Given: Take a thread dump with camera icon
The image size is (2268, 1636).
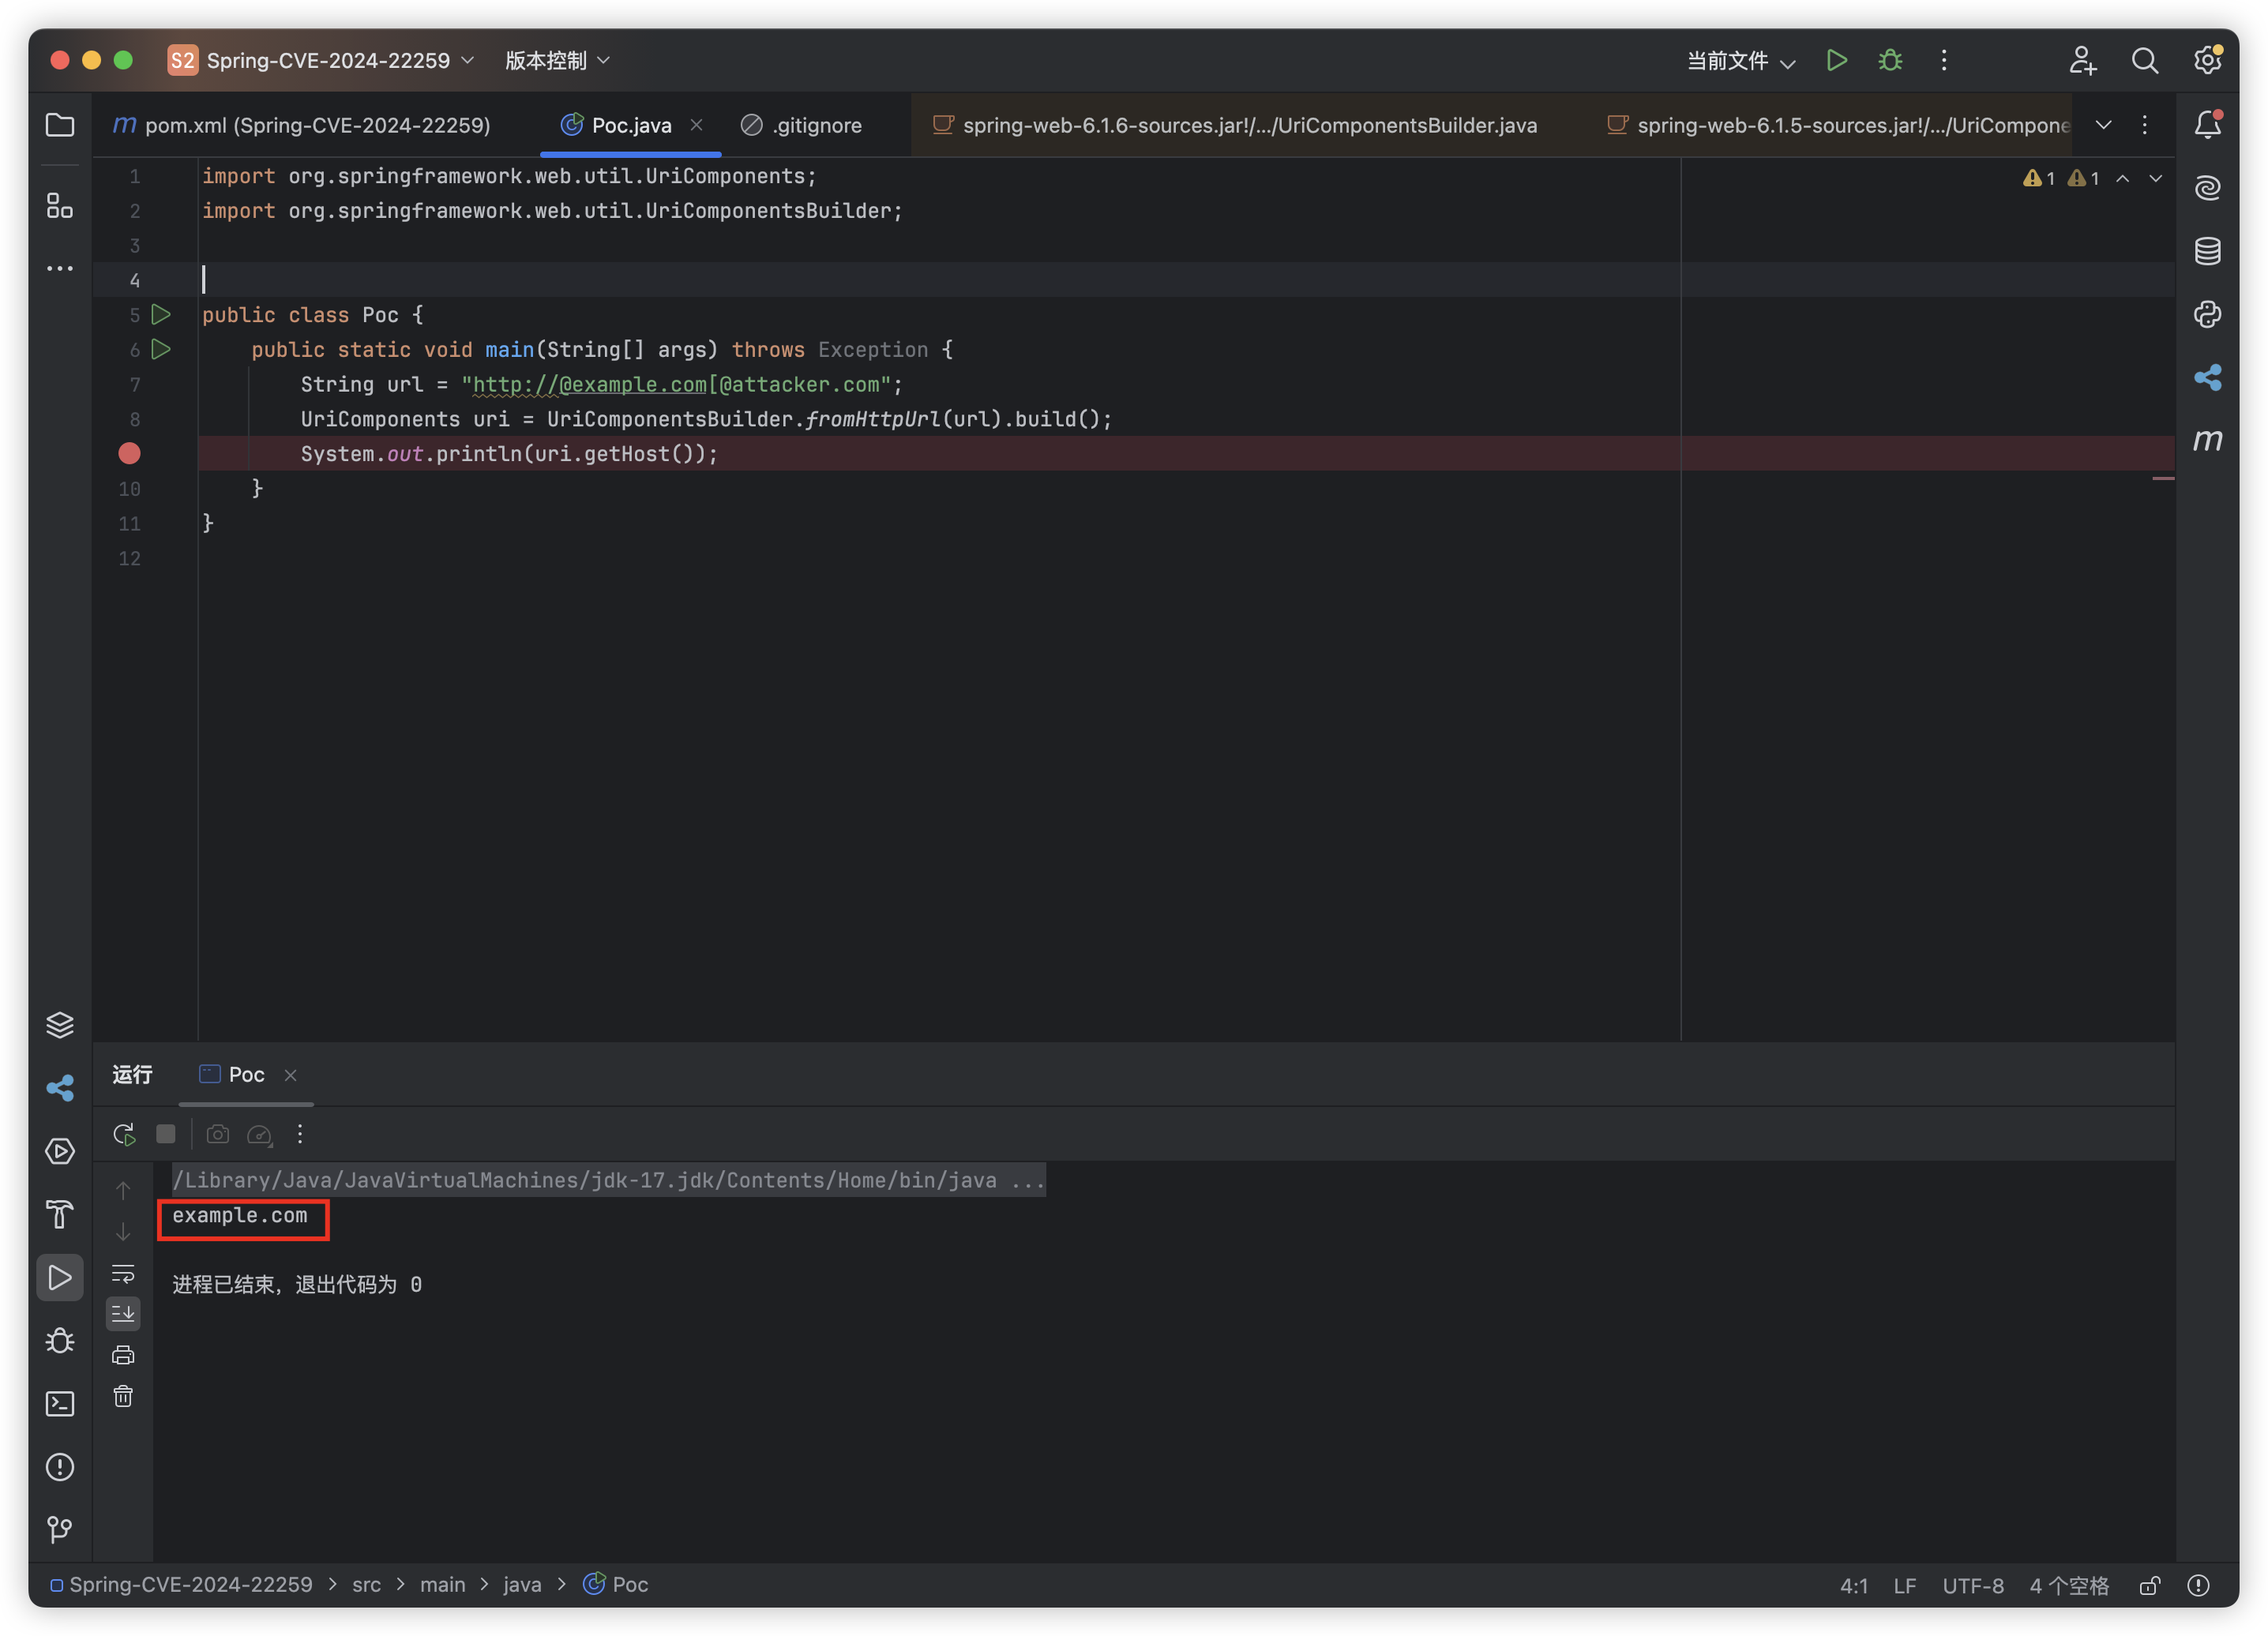Looking at the screenshot, I should click(218, 1134).
